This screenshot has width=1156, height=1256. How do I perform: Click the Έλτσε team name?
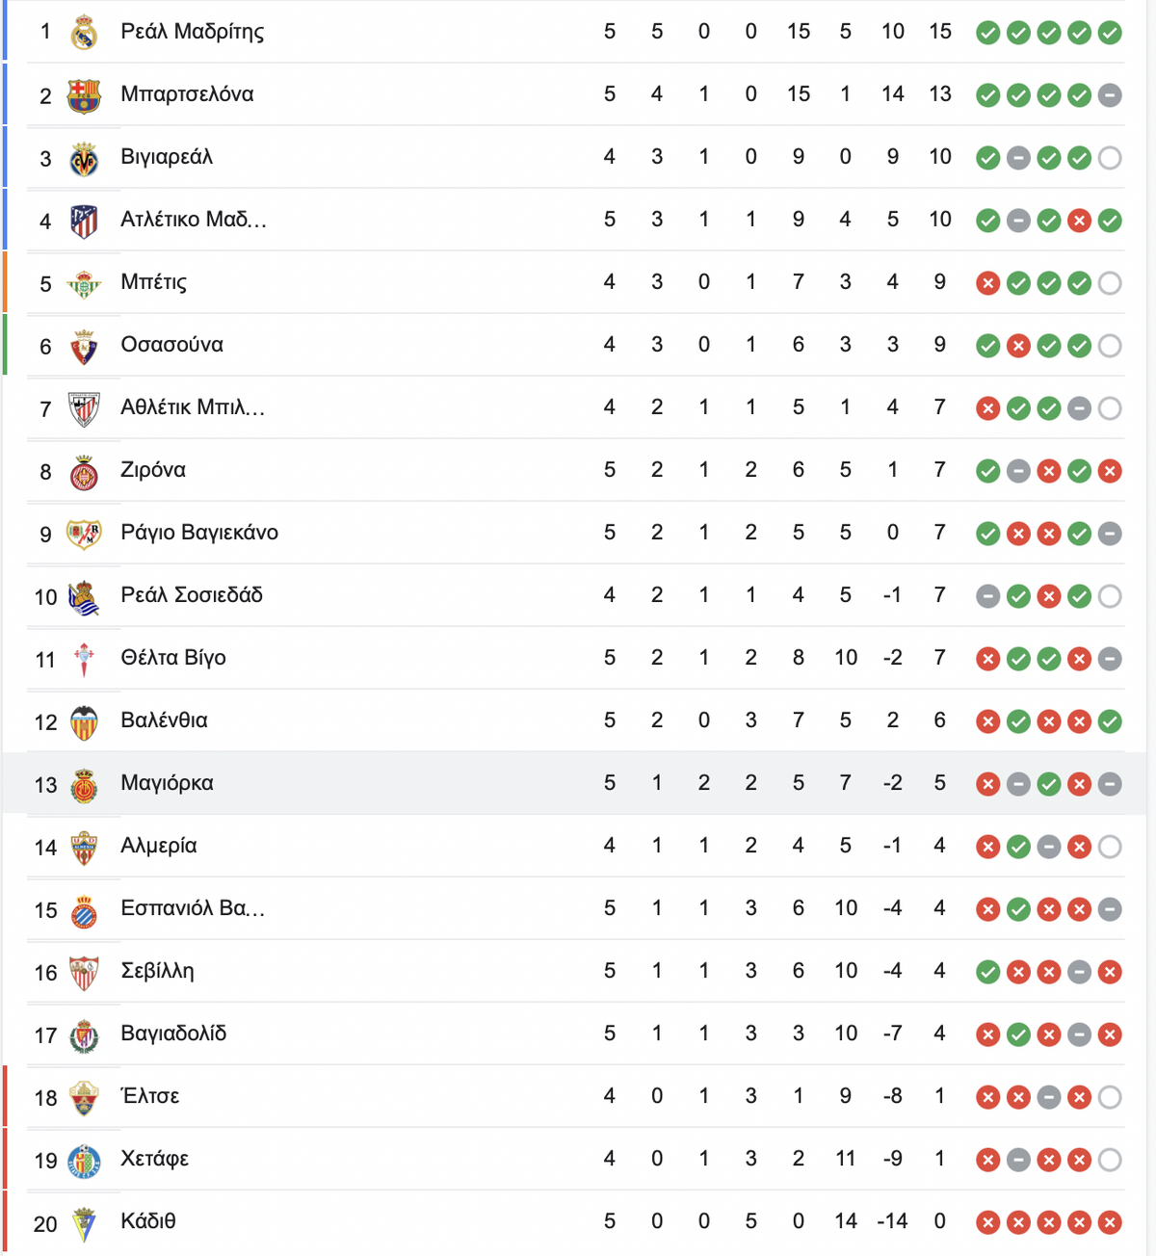pos(149,1095)
